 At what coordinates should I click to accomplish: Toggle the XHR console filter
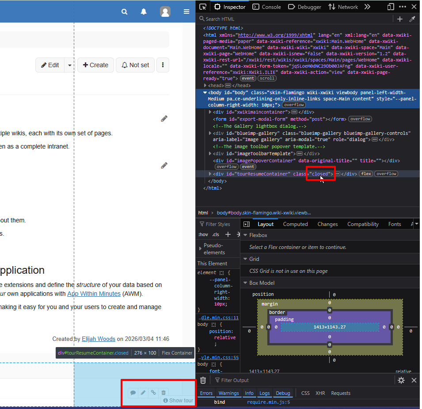(x=320, y=393)
